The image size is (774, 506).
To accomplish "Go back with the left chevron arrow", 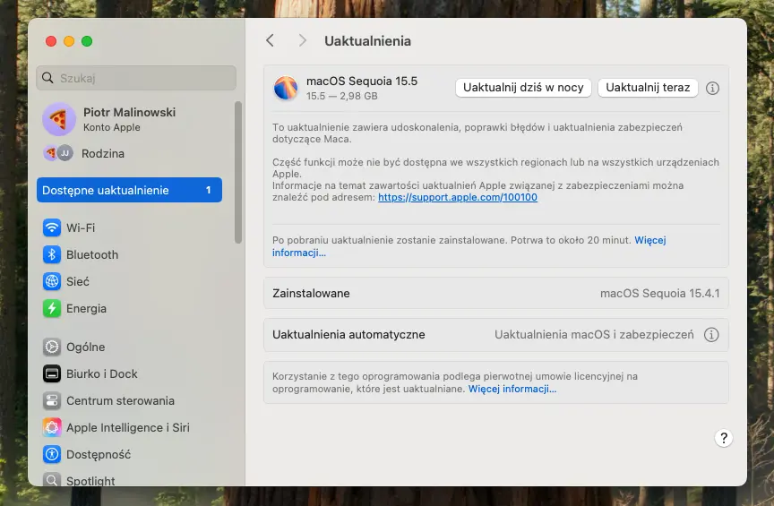I will 270,40.
